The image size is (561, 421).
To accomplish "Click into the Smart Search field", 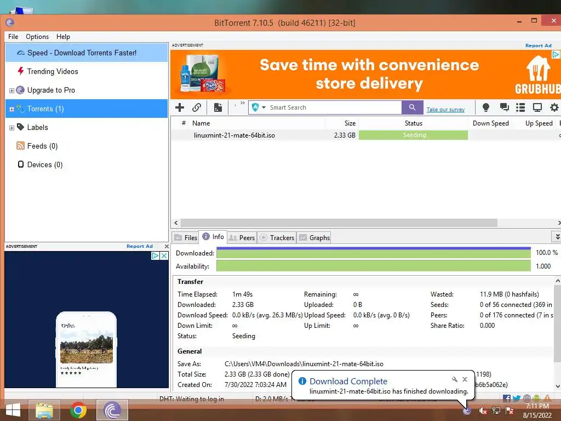I will pos(335,107).
